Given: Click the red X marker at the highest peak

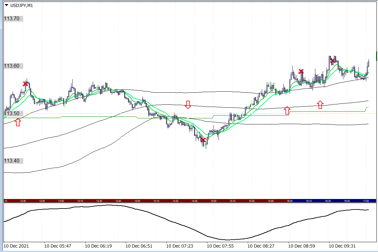Looking at the screenshot, I should coord(332,60).
